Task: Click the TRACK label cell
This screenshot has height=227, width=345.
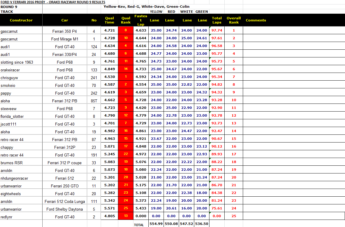Action: pyautogui.click(x=7, y=12)
